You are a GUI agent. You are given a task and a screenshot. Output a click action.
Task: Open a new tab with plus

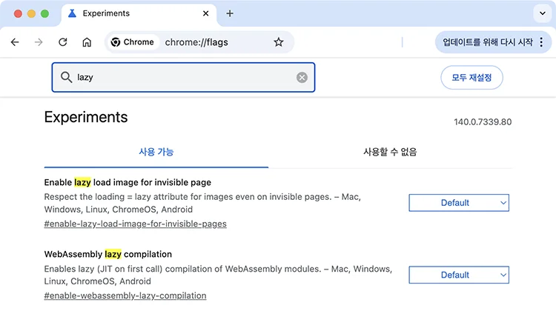coord(230,13)
